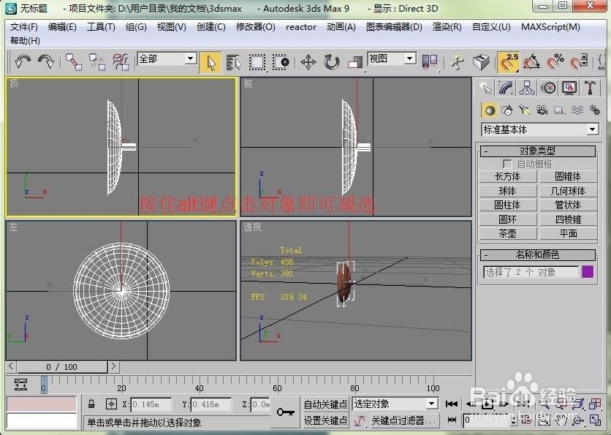Screen dimensions: 611x435
Task: Select the Lights category icon
Action: click(x=525, y=110)
